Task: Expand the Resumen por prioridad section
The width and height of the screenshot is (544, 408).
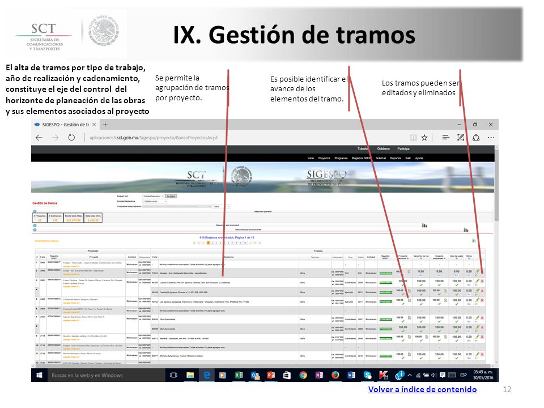Action: tap(35, 225)
